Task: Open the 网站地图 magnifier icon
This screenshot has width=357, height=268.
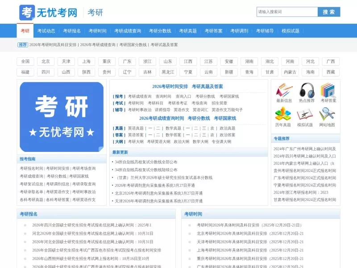Action: 327,115
